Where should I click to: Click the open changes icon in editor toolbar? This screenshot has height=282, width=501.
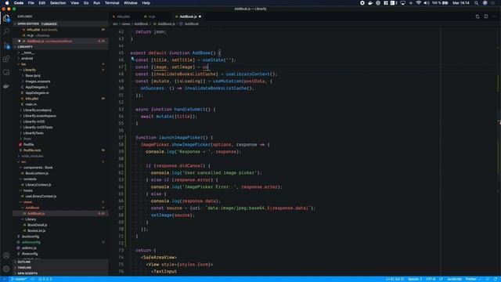[x=478, y=16]
